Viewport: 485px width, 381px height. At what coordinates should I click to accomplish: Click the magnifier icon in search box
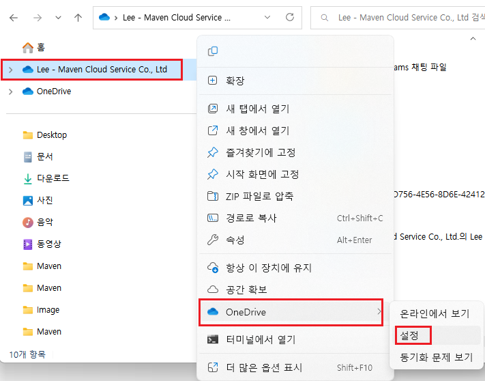coord(325,18)
